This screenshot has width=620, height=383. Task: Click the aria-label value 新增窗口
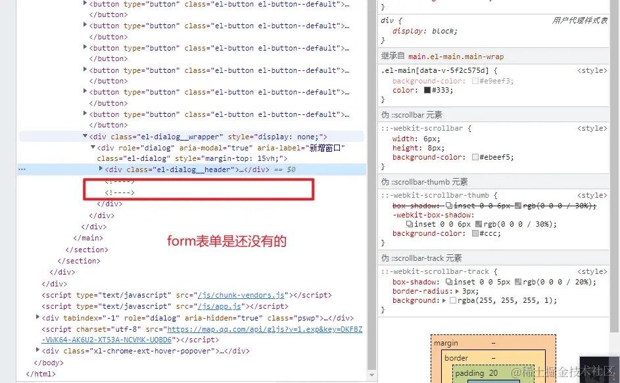coord(325,148)
